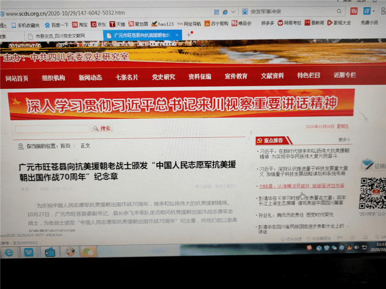The width and height of the screenshot is (386, 289).
Task: Click the 首页 breadcrumb link
Action: tap(65, 146)
